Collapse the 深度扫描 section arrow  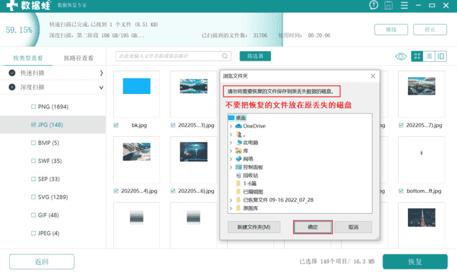click(101, 87)
